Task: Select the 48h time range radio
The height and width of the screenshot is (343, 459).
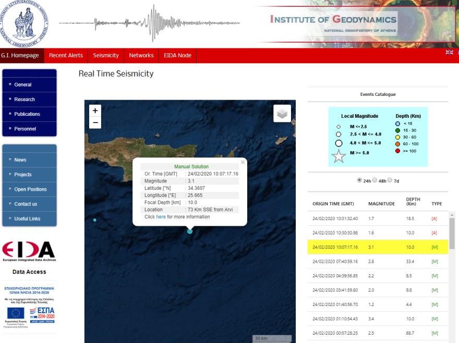Action: coord(375,180)
